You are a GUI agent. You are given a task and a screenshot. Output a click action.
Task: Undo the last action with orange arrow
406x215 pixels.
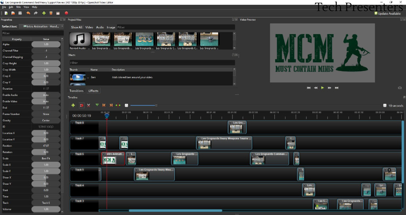pos(28,13)
